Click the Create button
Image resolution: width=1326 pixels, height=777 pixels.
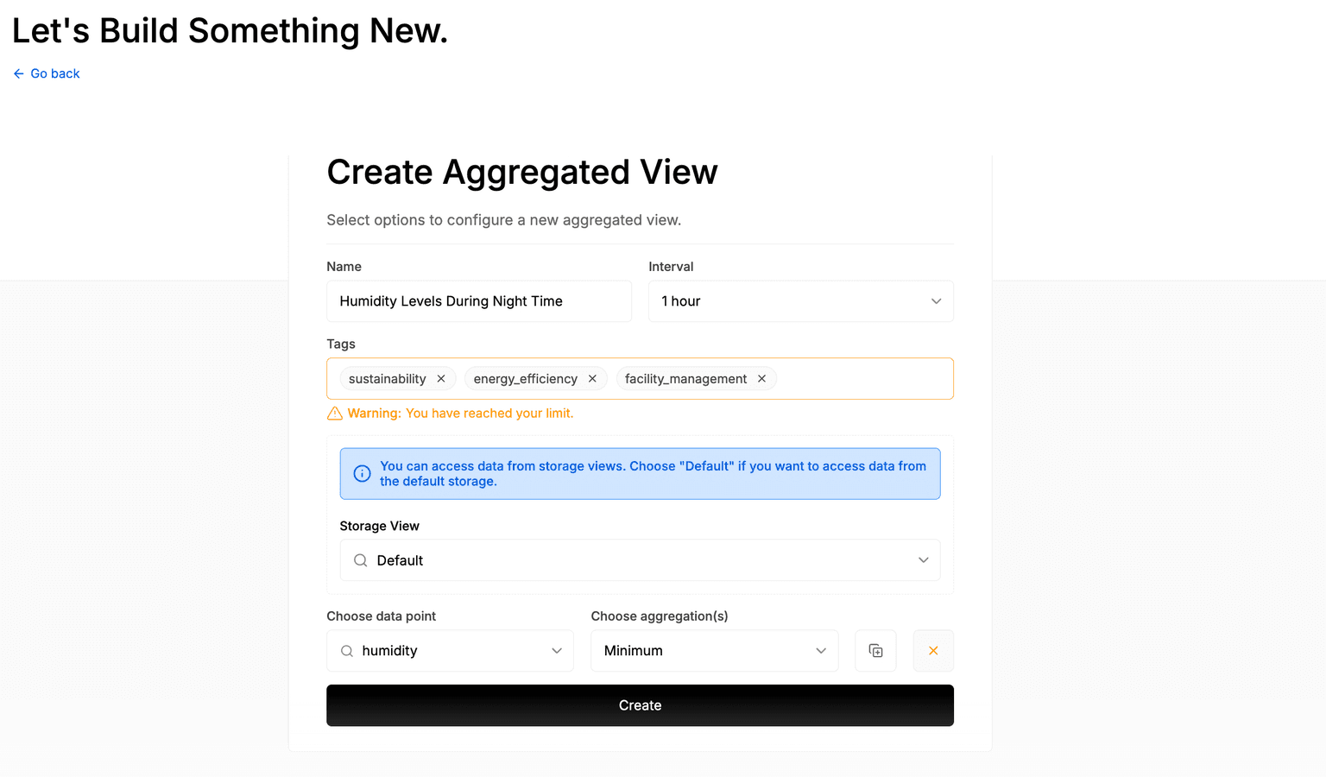pyautogui.click(x=640, y=705)
